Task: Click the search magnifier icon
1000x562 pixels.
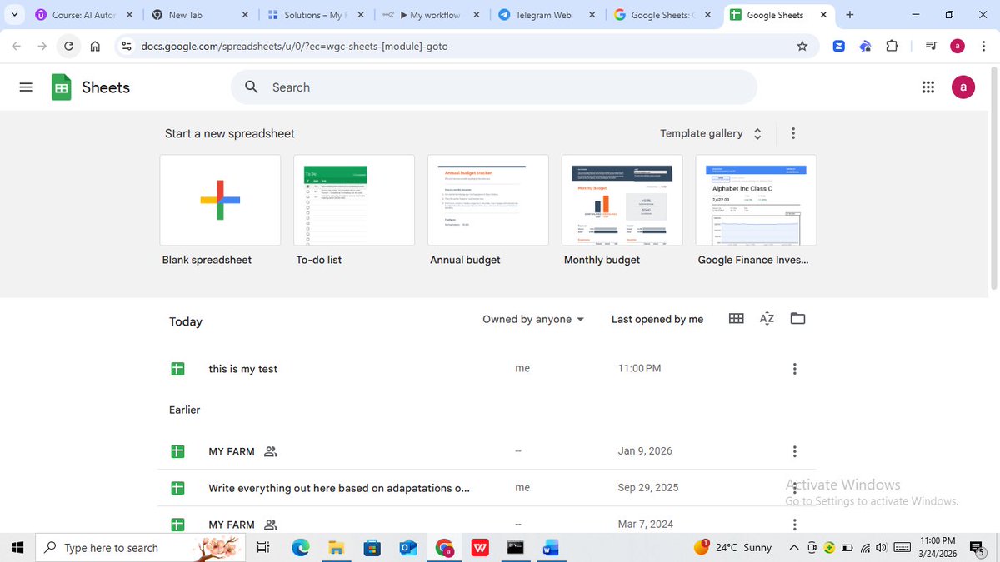Action: coord(252,87)
